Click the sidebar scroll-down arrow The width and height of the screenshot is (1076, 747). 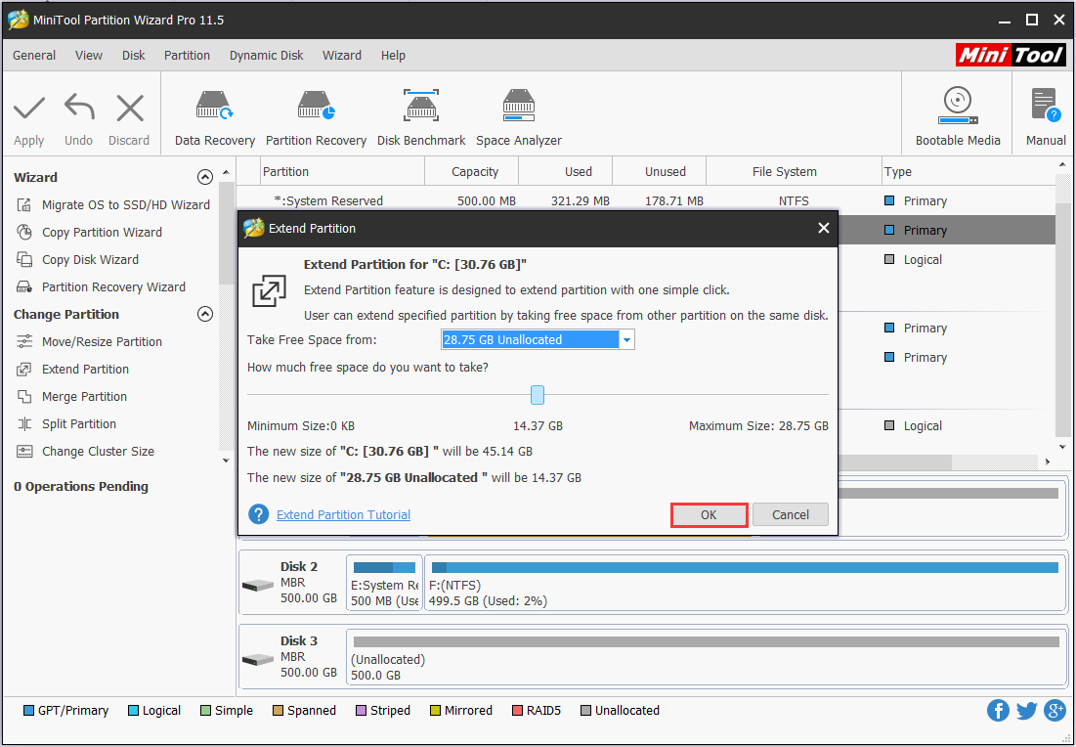click(227, 460)
